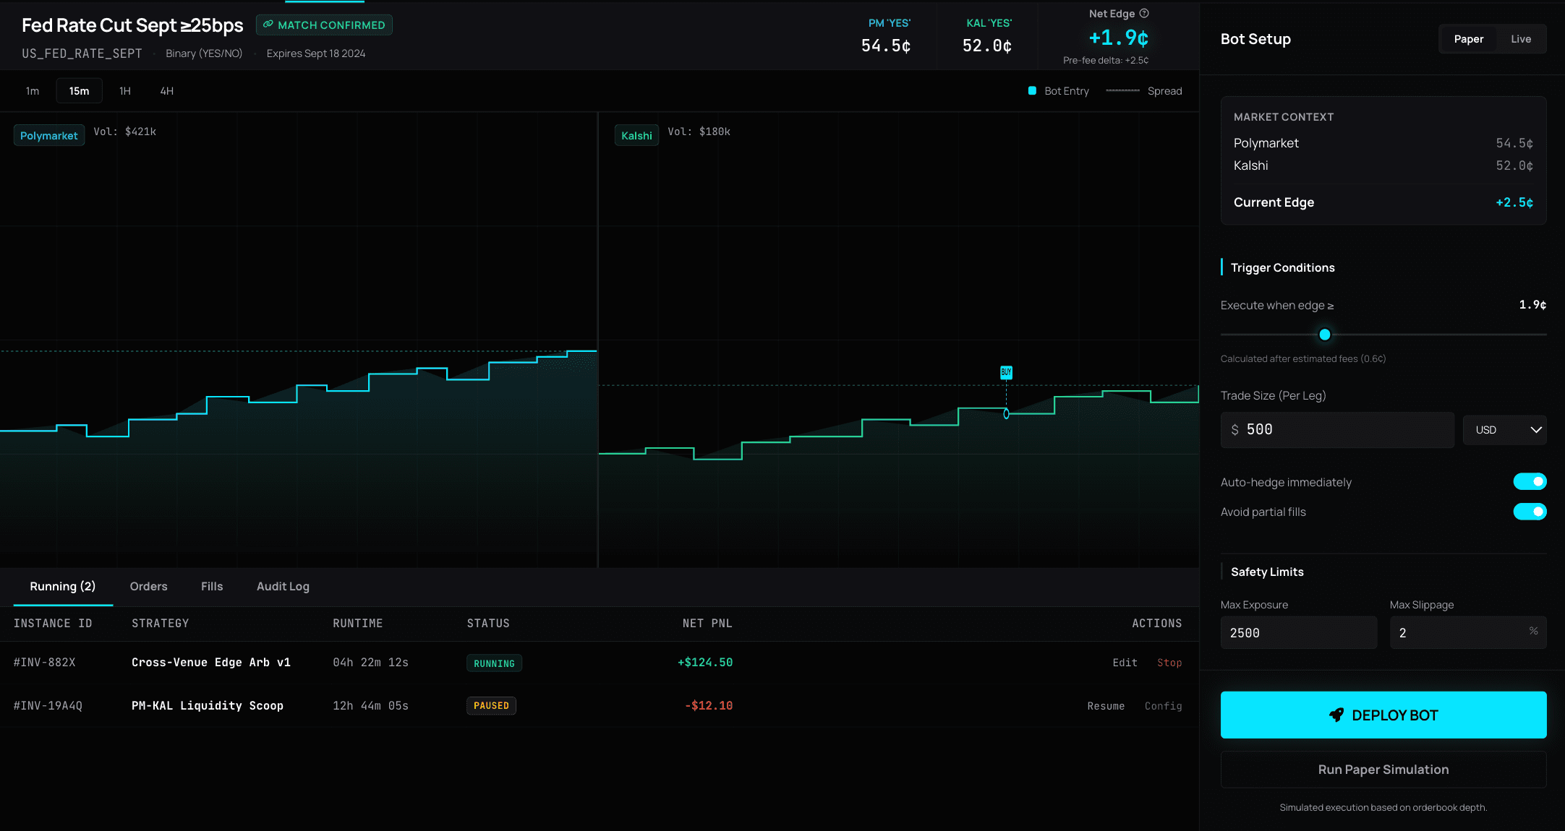
Task: Stop the Cross-Venue Edge Arb v1 bot
Action: point(1169,663)
